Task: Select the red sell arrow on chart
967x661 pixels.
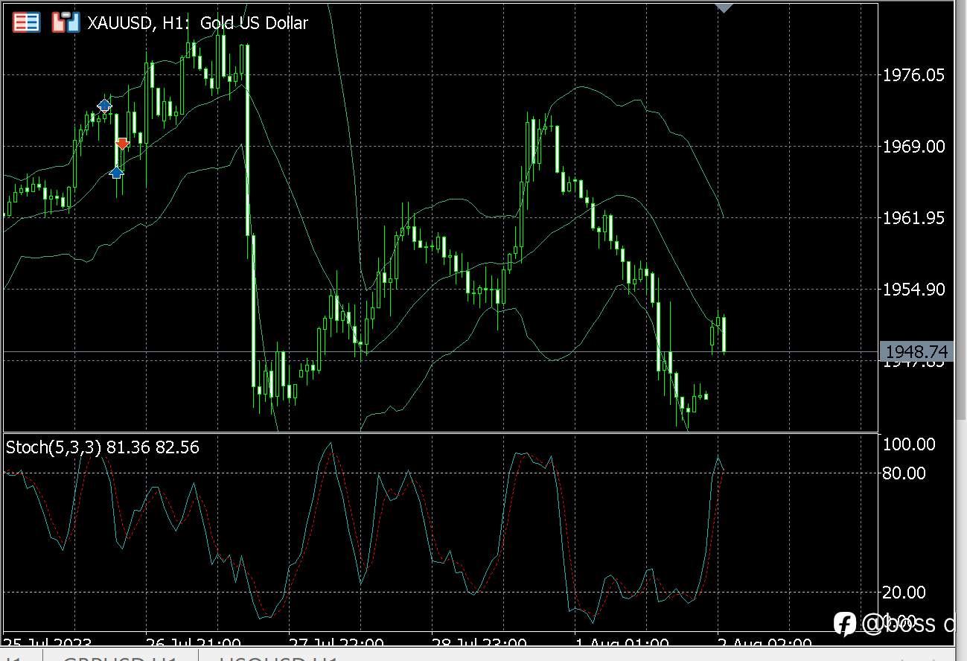Action: point(122,144)
